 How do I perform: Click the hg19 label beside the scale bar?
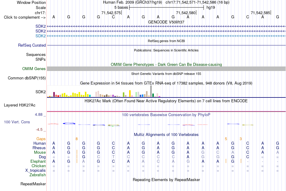[x=211, y=8]
